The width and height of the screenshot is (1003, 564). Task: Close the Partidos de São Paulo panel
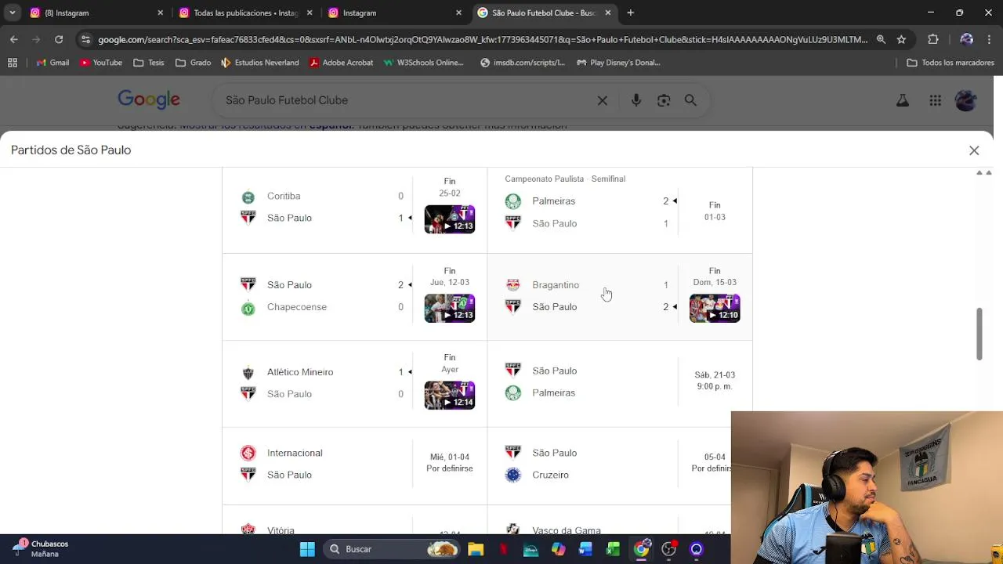point(974,150)
